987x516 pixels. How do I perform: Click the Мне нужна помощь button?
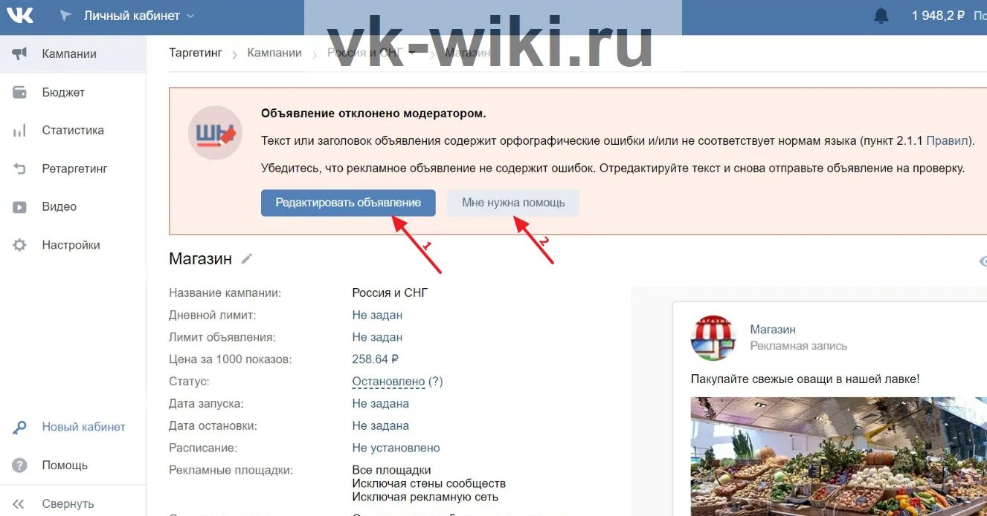tap(513, 203)
